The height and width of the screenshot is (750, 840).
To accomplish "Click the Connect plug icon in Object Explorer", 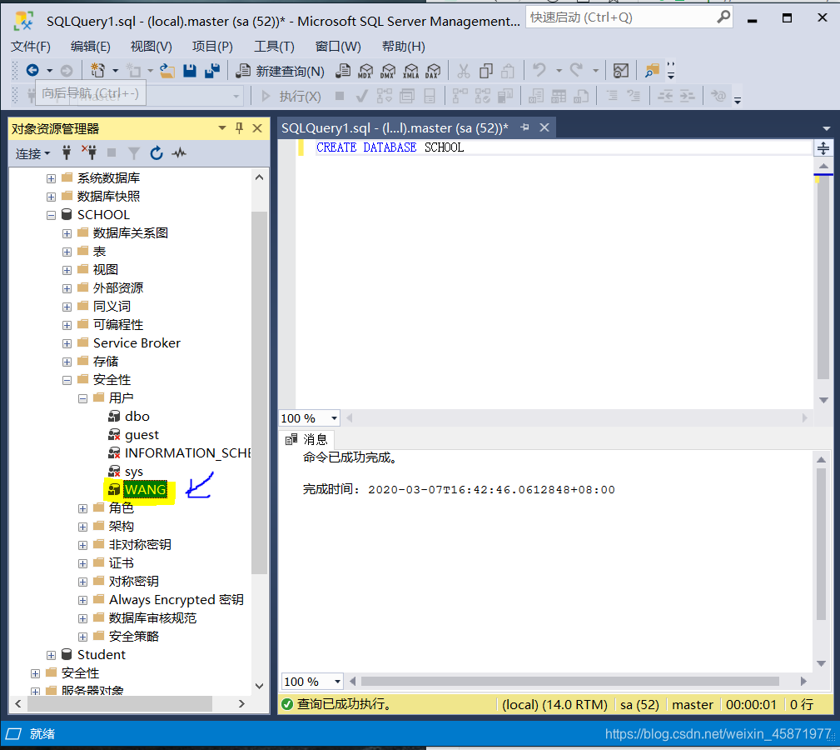I will [x=67, y=152].
